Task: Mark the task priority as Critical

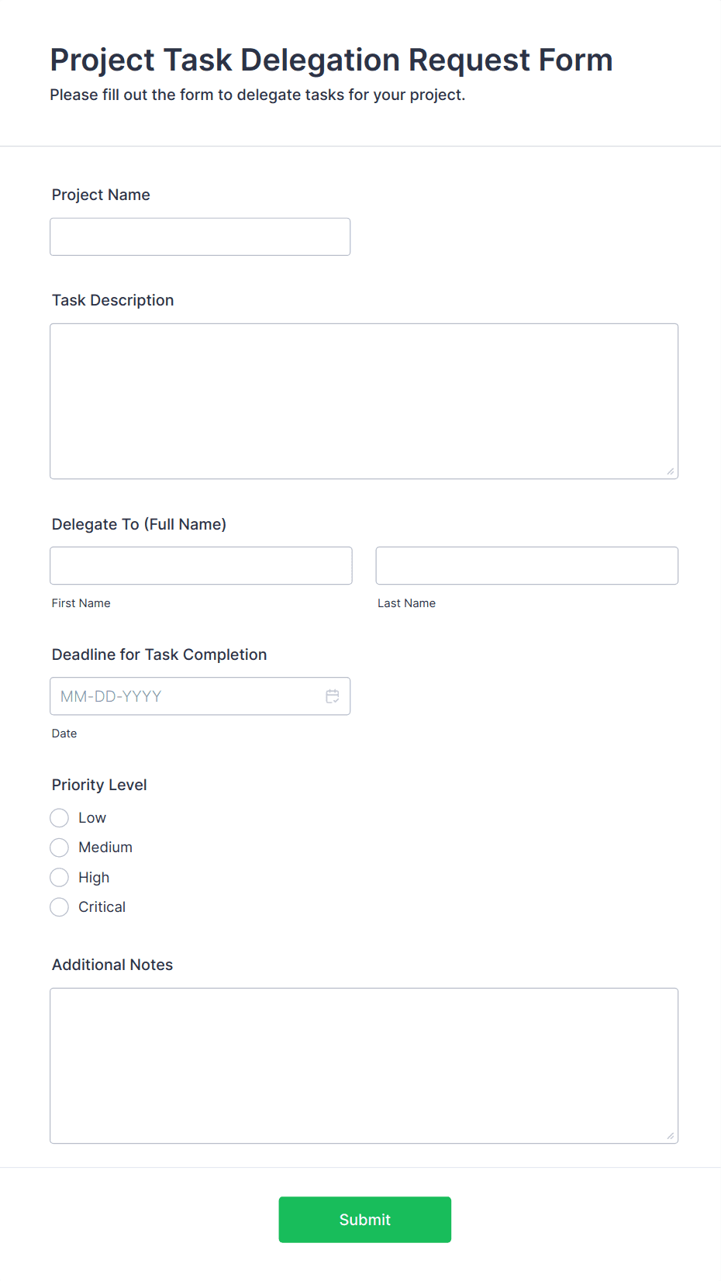Action: click(60, 907)
